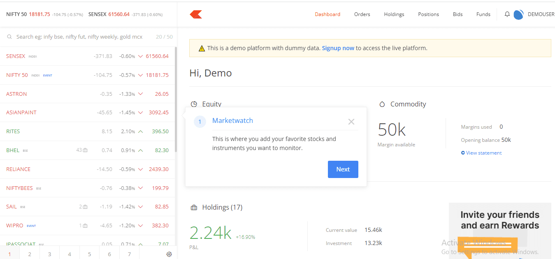
Task: Close the Marketwatch tour popup
Action: (x=351, y=122)
